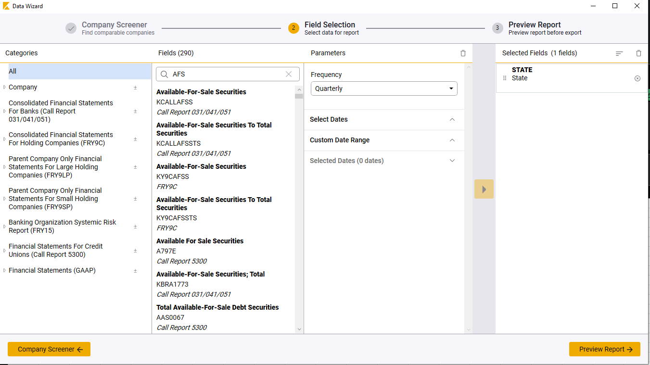Toggle all Financial Statements (GAAP) fields
Image resolution: width=650 pixels, height=365 pixels.
click(135, 270)
